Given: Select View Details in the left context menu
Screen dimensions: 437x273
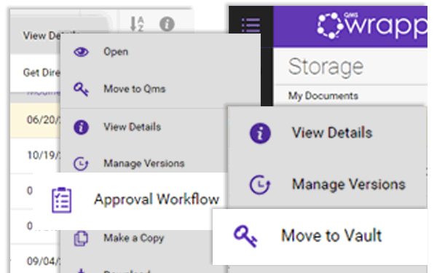Looking at the screenshot, I should click(x=132, y=127).
